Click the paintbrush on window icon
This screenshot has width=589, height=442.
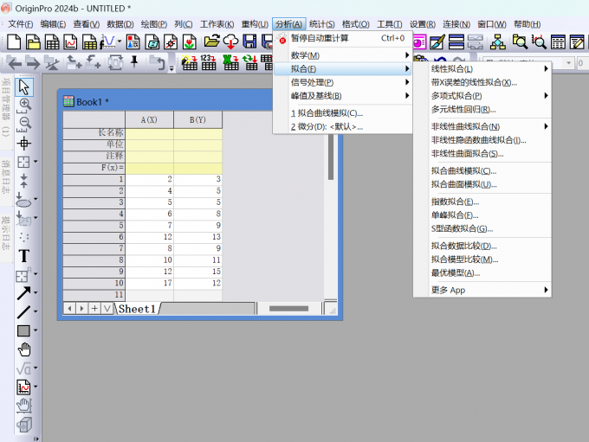pos(437,42)
